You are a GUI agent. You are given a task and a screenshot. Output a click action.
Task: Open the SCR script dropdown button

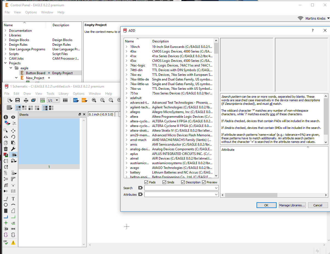pyautogui.click(x=76, y=100)
